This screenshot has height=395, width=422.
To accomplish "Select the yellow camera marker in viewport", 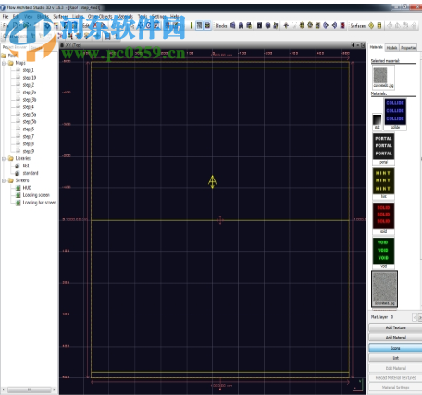I will tap(212, 181).
